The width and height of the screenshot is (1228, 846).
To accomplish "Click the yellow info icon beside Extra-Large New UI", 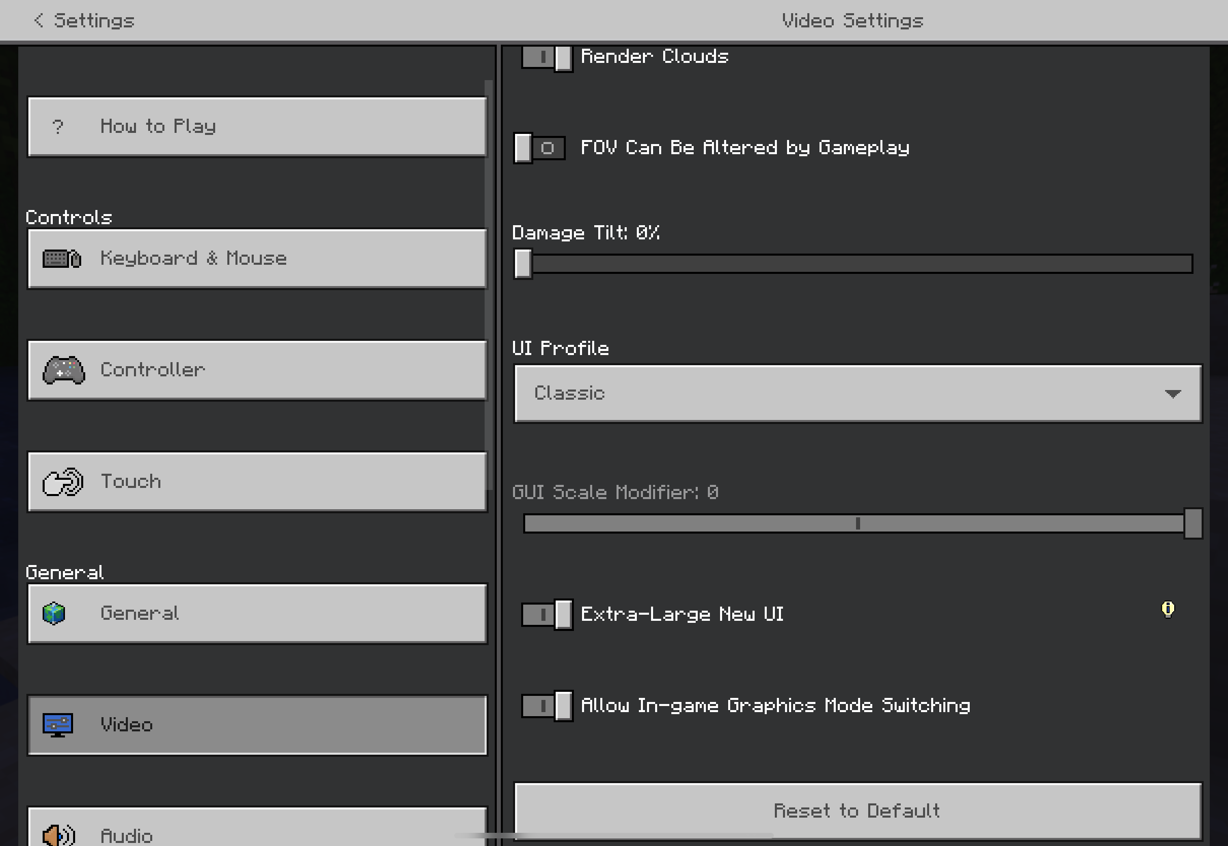I will 1168,609.
